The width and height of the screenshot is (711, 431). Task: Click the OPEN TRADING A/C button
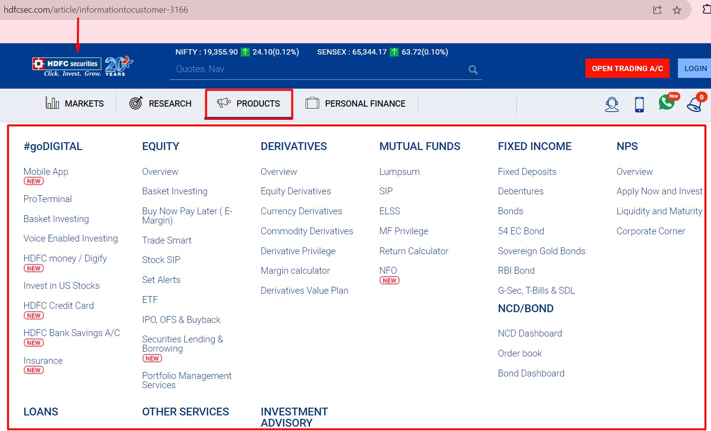click(627, 68)
